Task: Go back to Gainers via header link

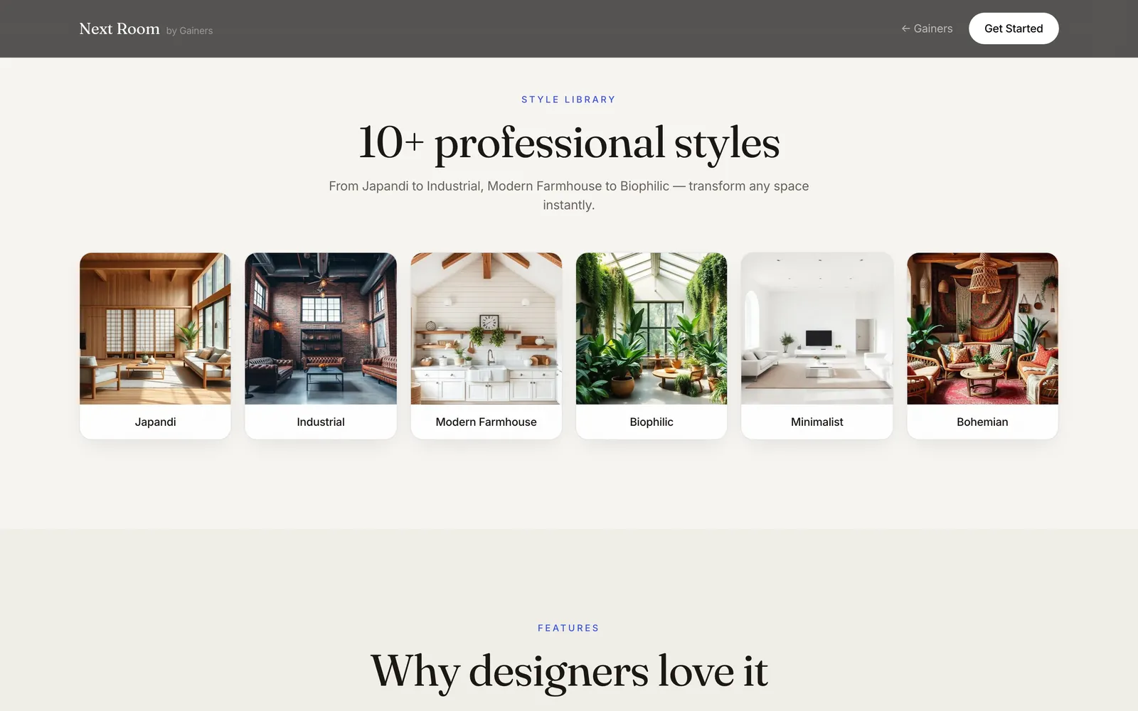Action: [927, 28]
